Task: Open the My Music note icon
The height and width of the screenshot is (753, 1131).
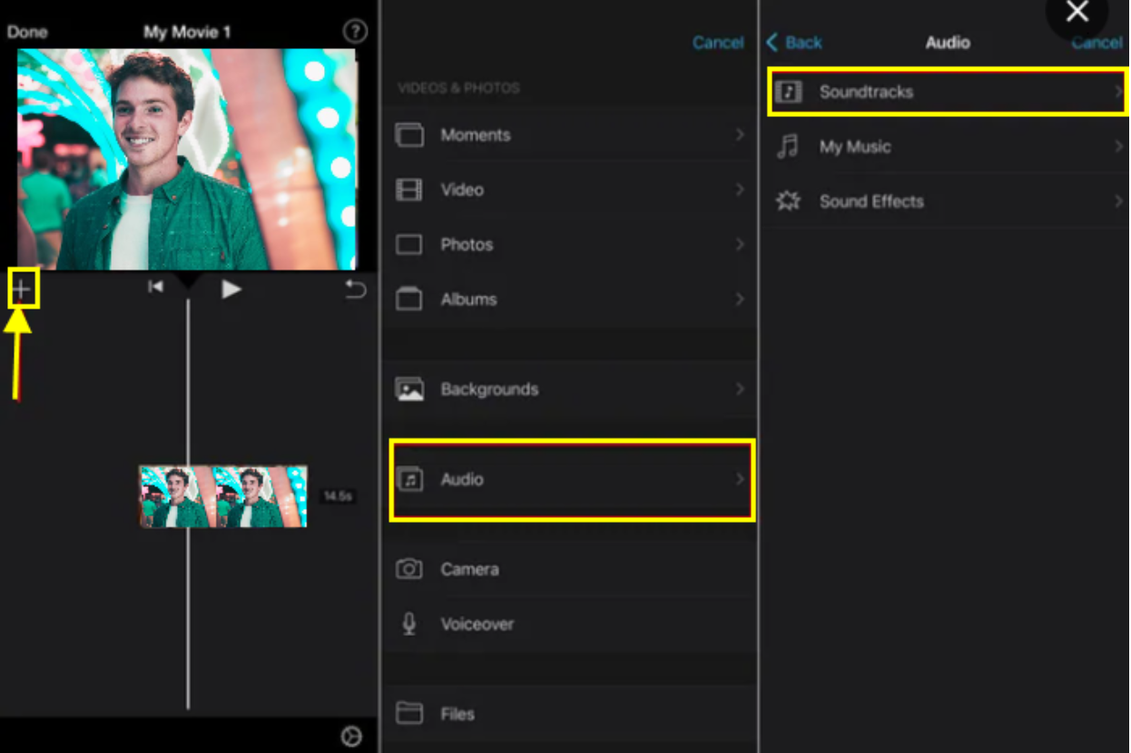Action: (788, 146)
